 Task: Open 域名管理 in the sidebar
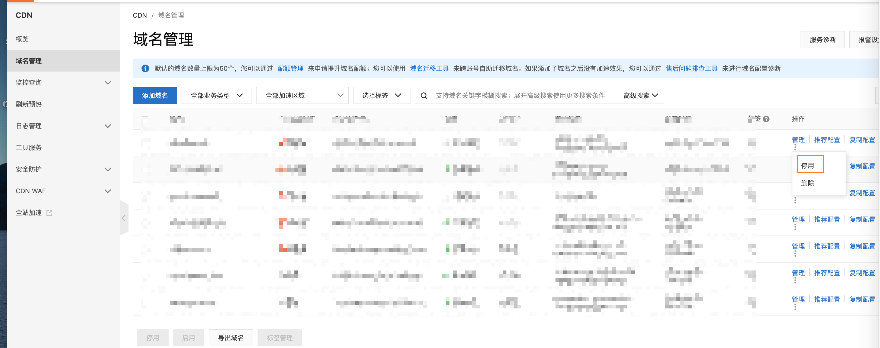(63, 61)
